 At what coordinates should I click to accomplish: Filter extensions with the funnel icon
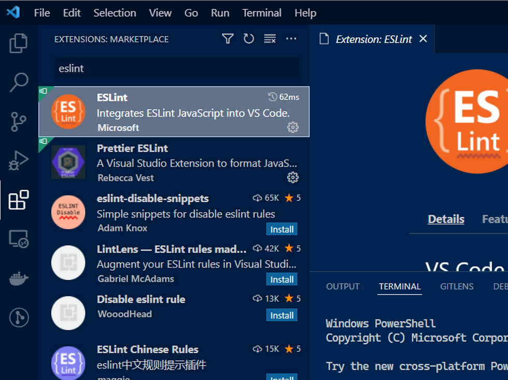[x=228, y=39]
